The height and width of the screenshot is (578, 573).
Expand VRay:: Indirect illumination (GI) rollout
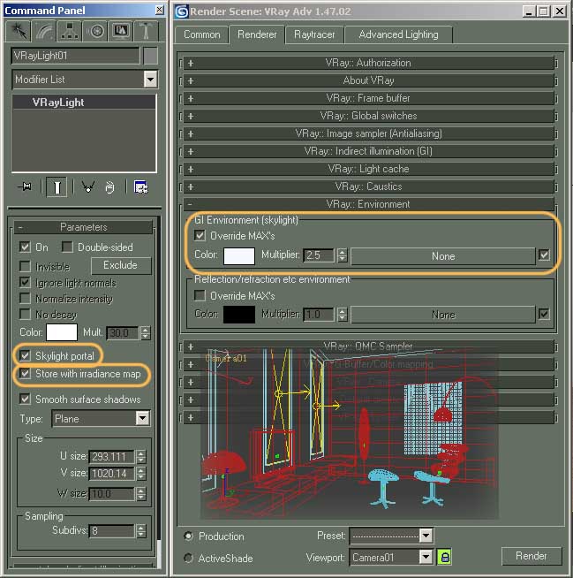tap(368, 151)
